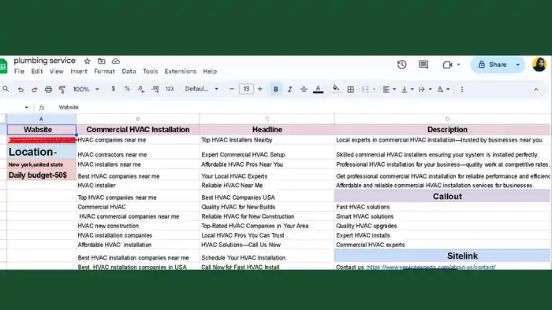Decrease the font size minus button
The width and height of the screenshot is (552, 310).
coord(232,89)
